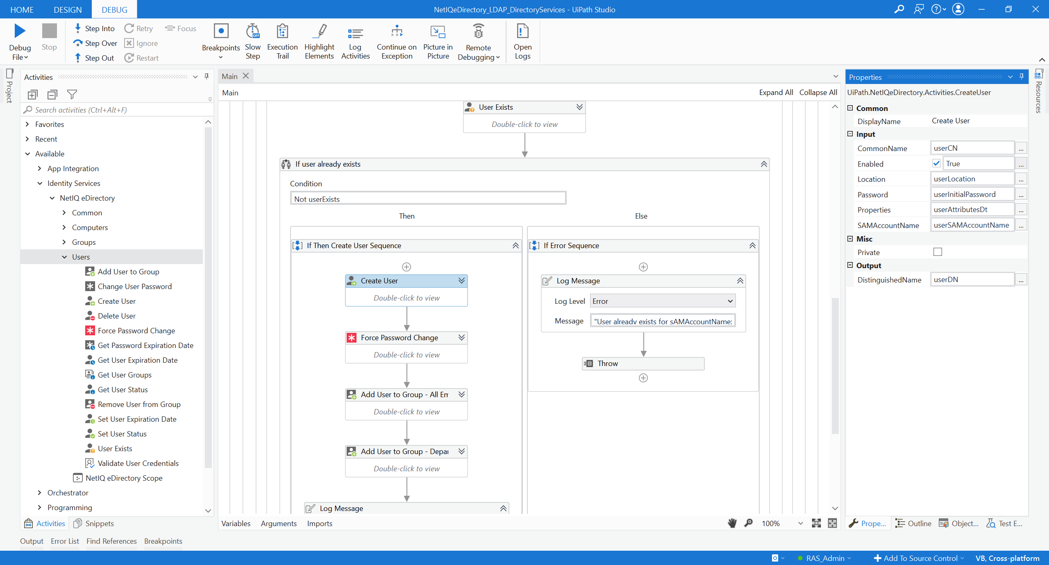Viewport: 1049px width, 565px height.
Task: Click the Stop debugging square icon
Action: click(x=49, y=31)
